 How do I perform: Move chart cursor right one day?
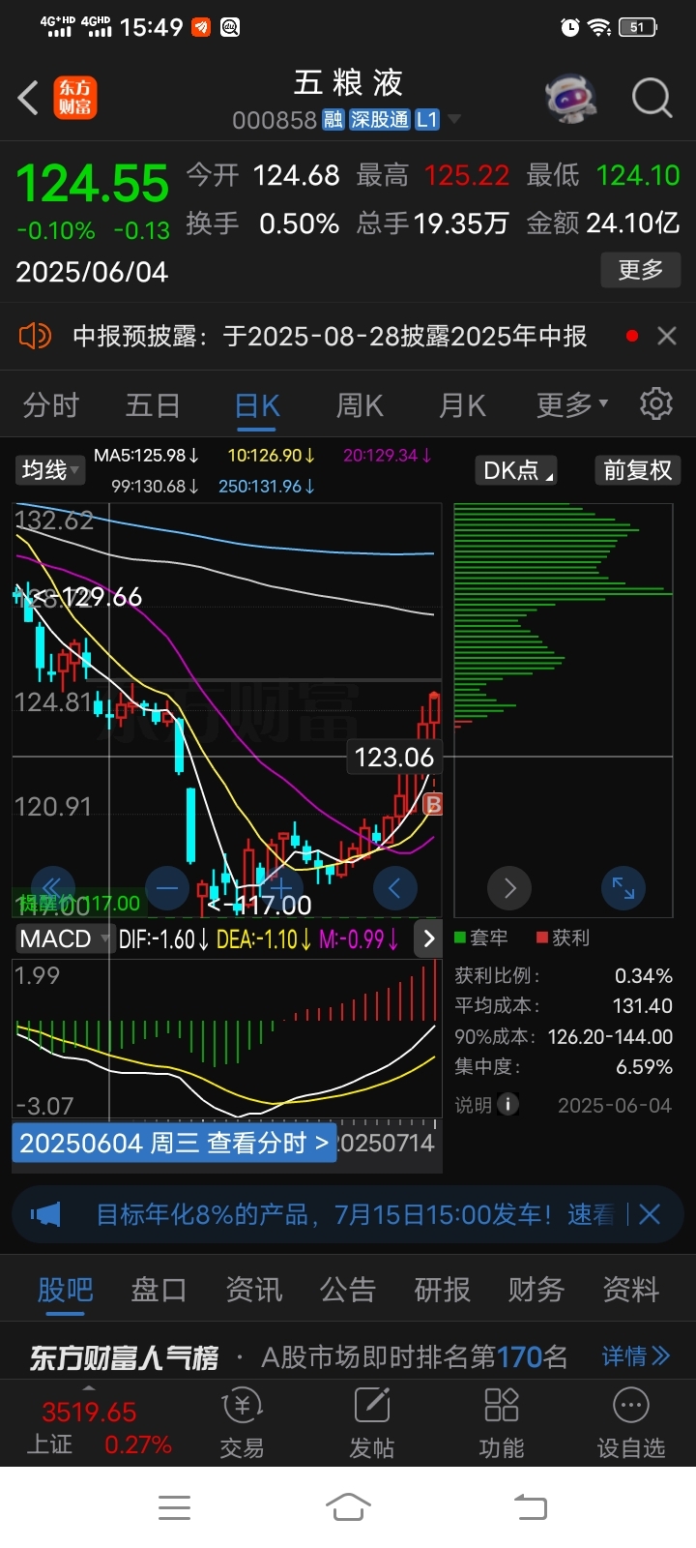coord(509,887)
